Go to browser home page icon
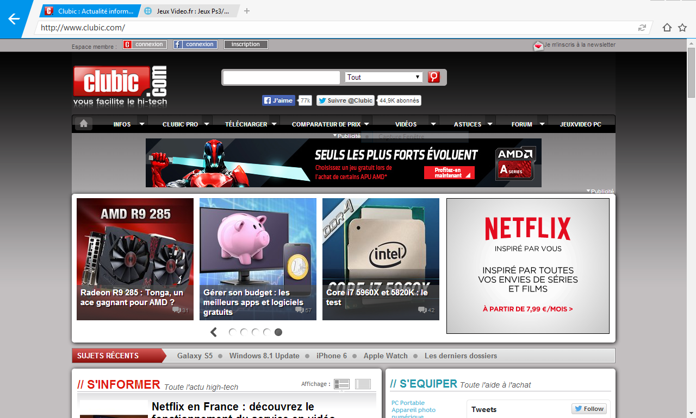Viewport: 696px width, 418px height. coord(667,28)
